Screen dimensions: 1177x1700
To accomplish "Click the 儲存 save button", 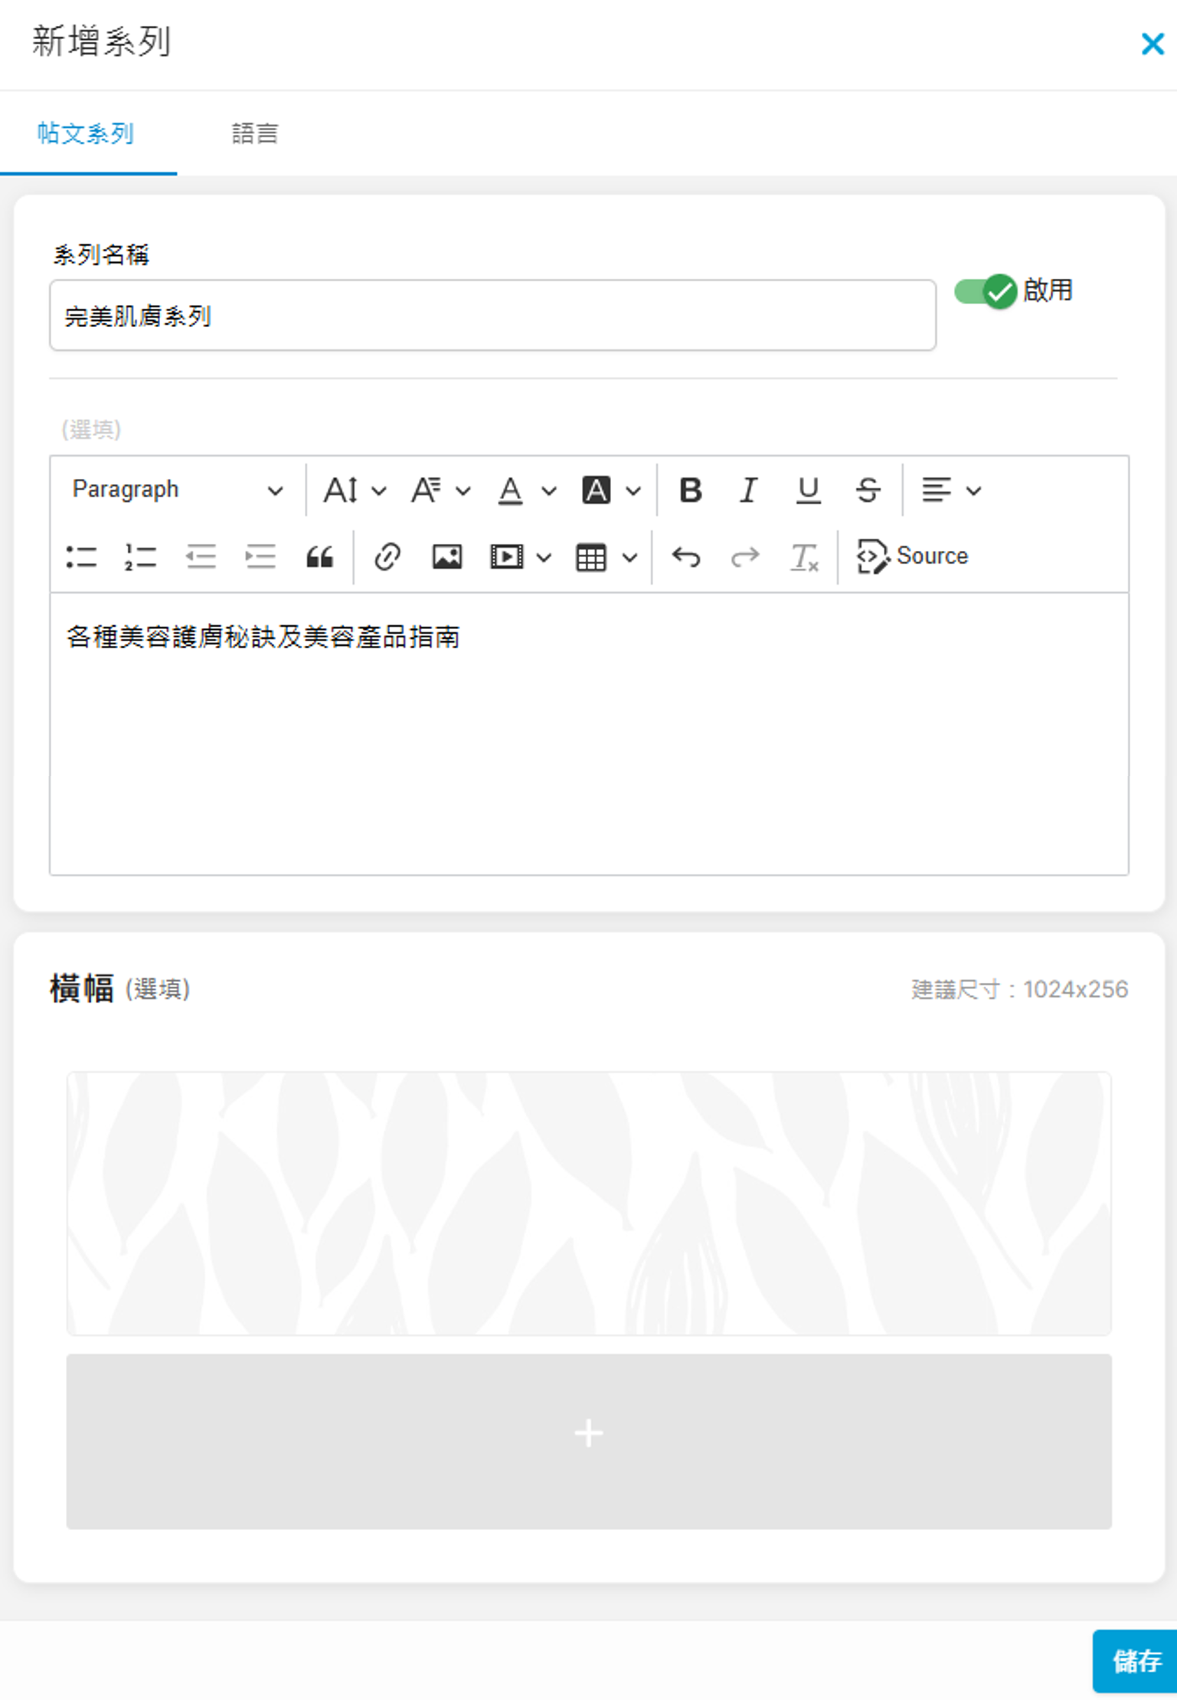I will pos(1135,1660).
